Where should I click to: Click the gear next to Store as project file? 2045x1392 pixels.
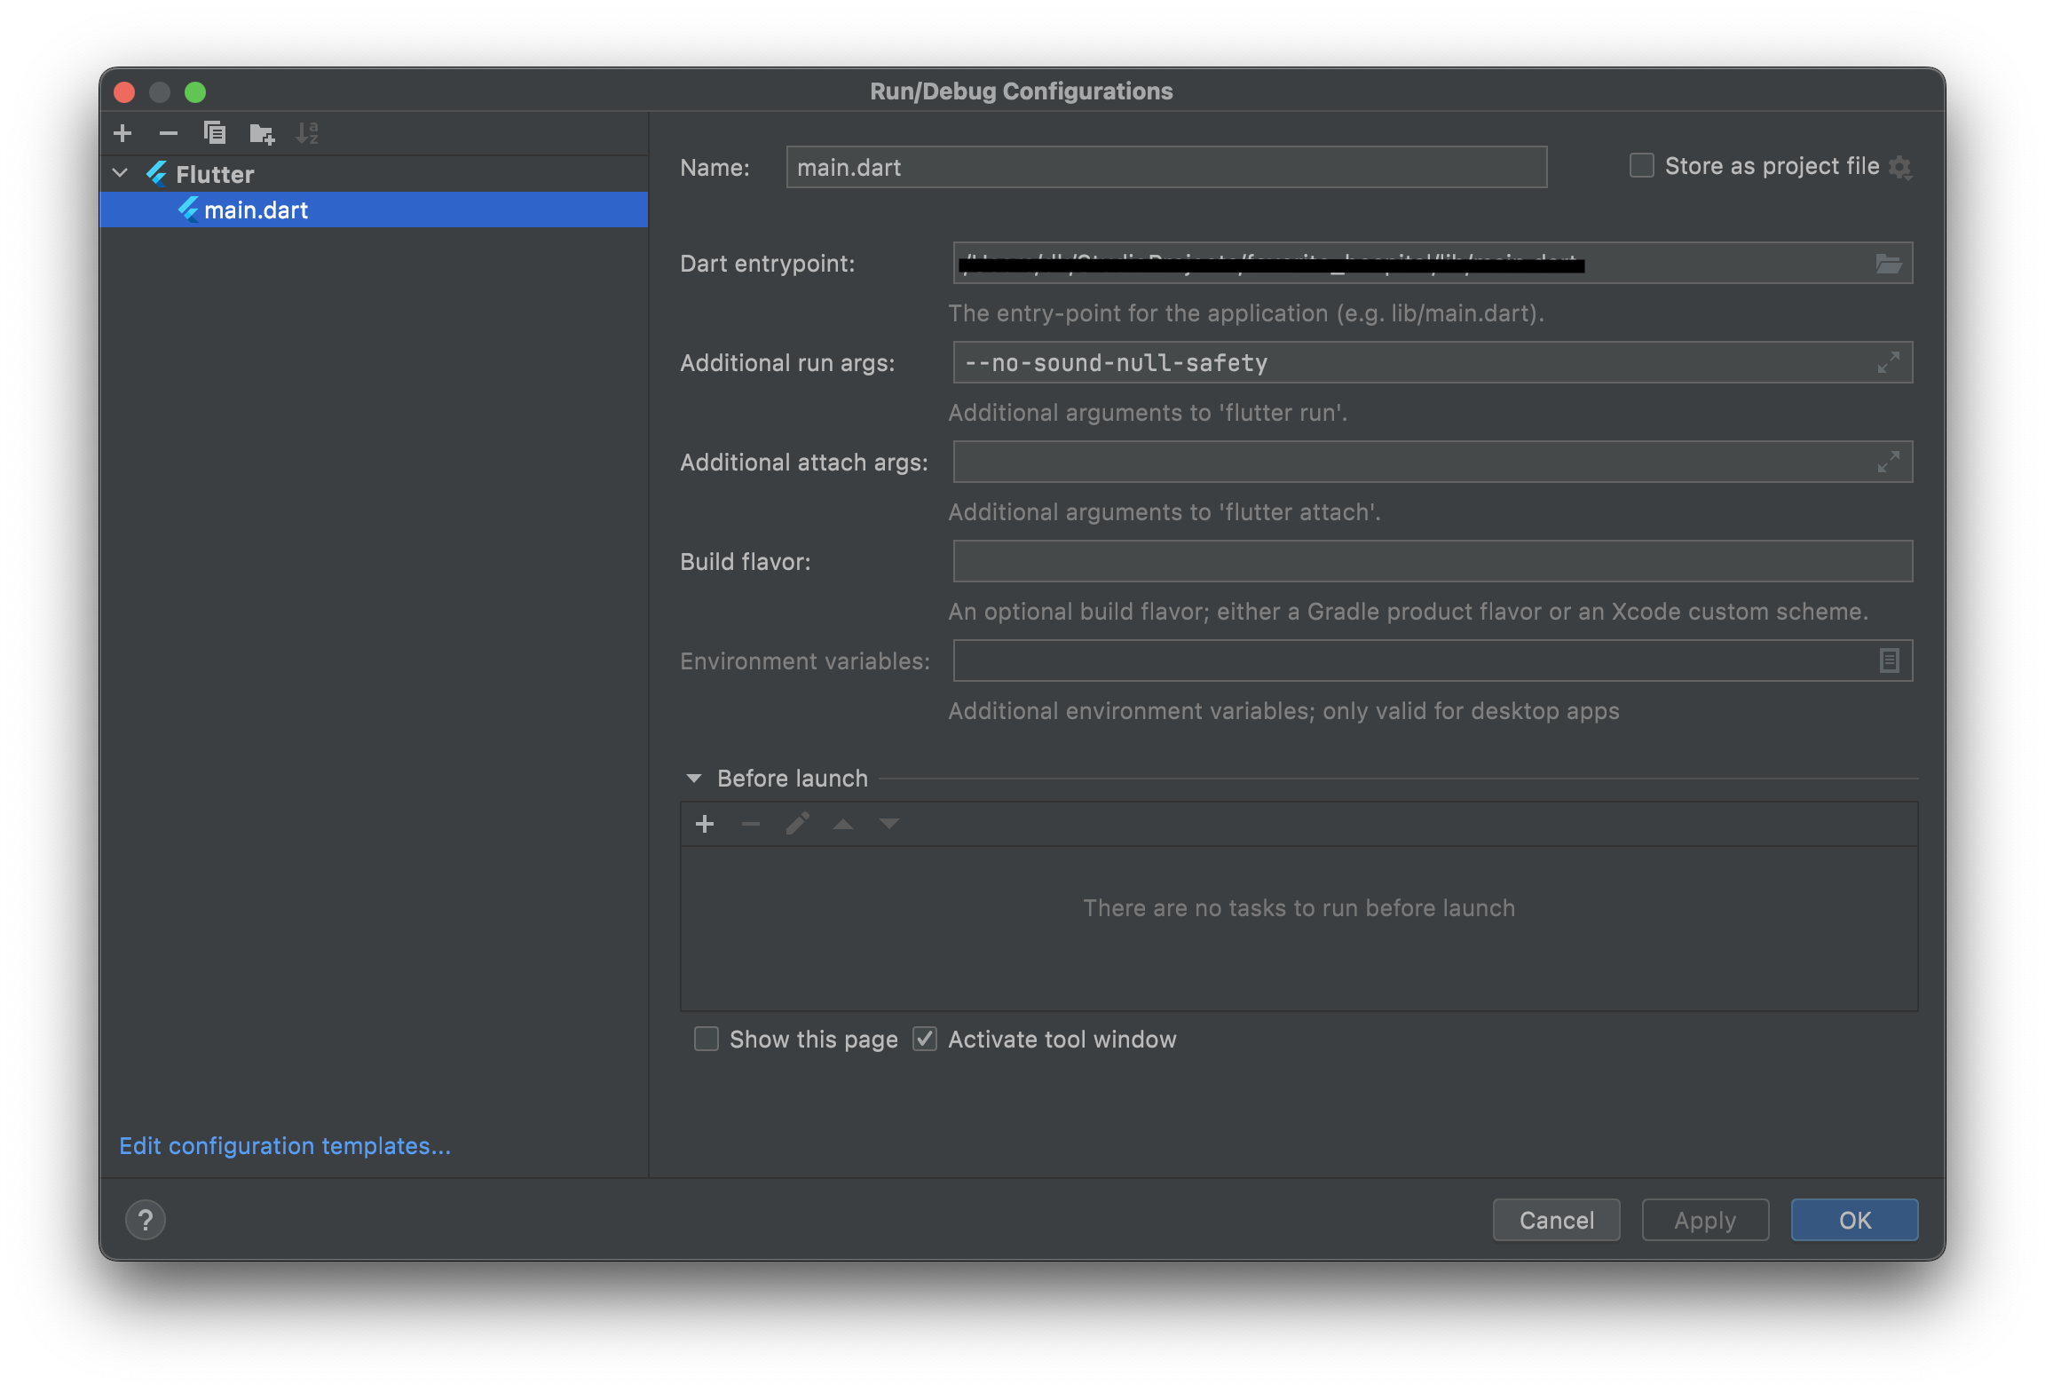(x=1900, y=167)
